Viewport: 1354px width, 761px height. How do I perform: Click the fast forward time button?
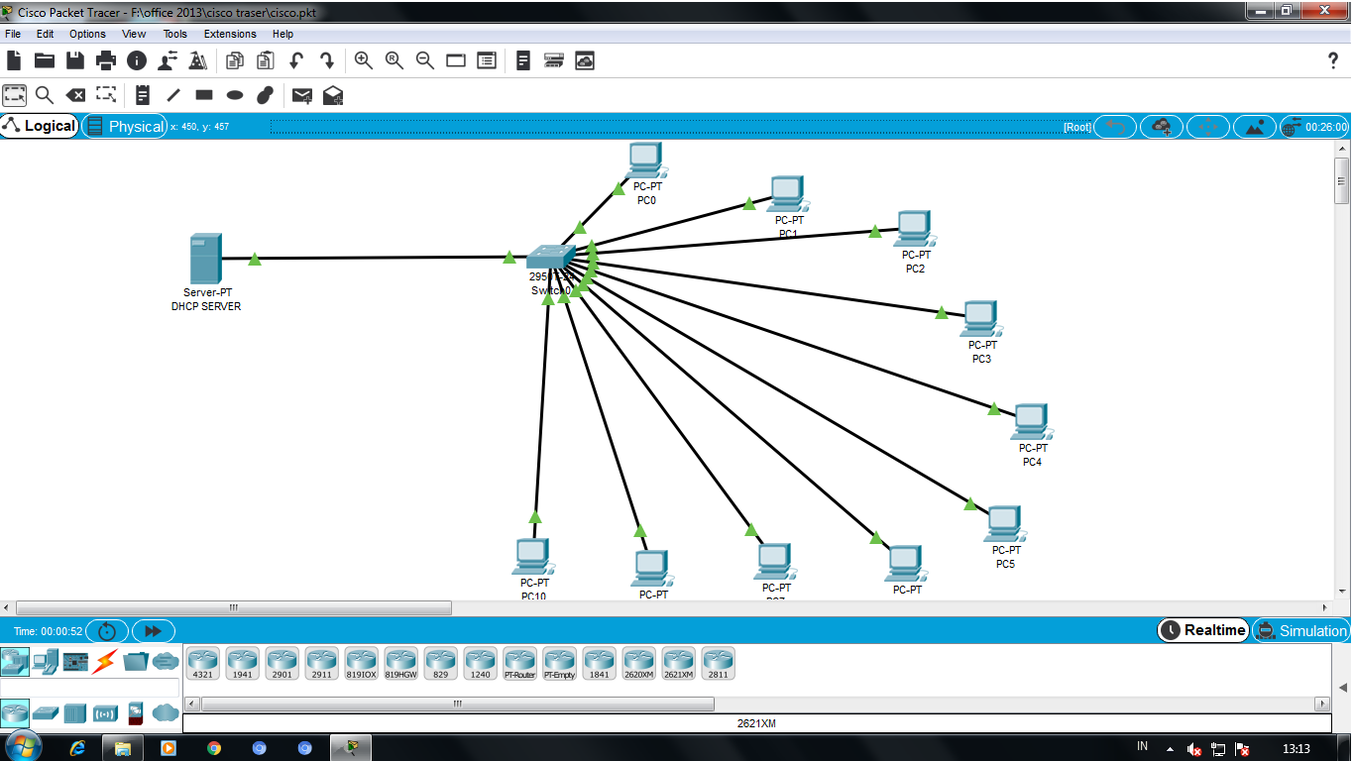(153, 631)
